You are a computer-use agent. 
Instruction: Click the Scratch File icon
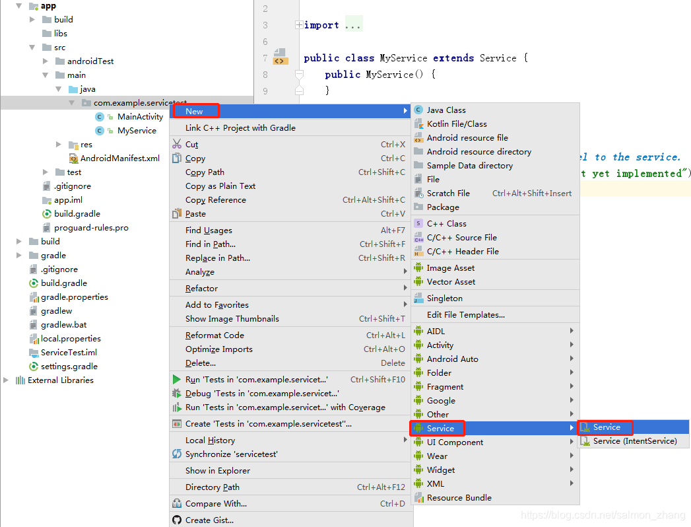point(418,193)
